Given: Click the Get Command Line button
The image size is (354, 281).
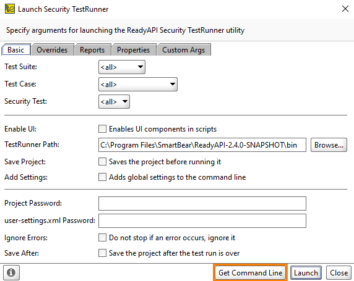Looking at the screenshot, I should point(251,272).
